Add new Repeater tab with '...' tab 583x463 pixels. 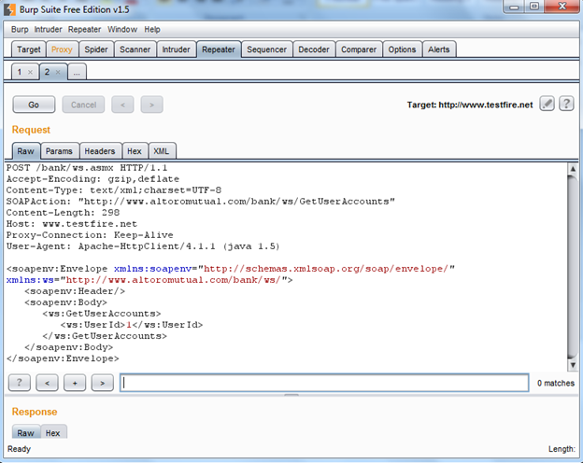click(x=77, y=72)
